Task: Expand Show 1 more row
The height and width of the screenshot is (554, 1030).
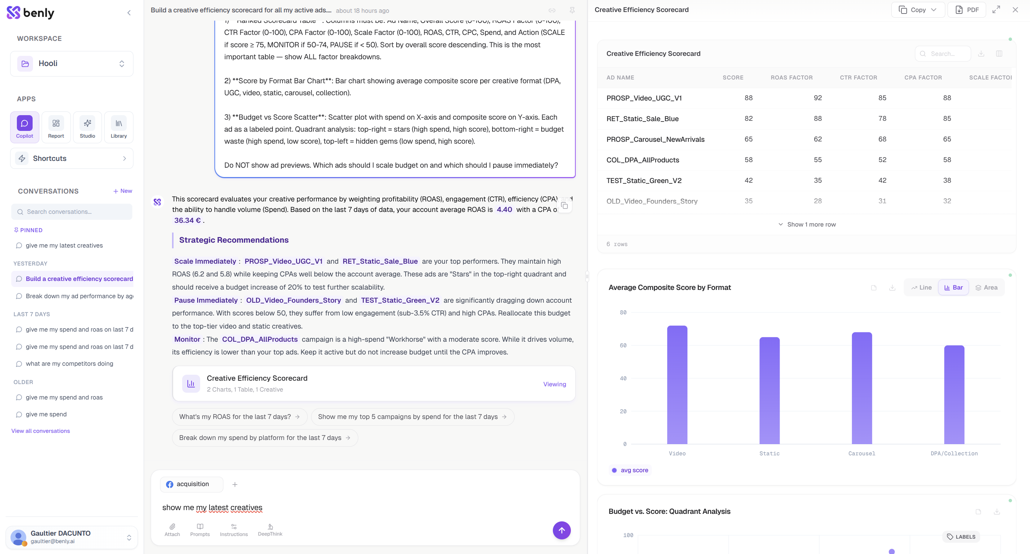Action: [x=807, y=225]
